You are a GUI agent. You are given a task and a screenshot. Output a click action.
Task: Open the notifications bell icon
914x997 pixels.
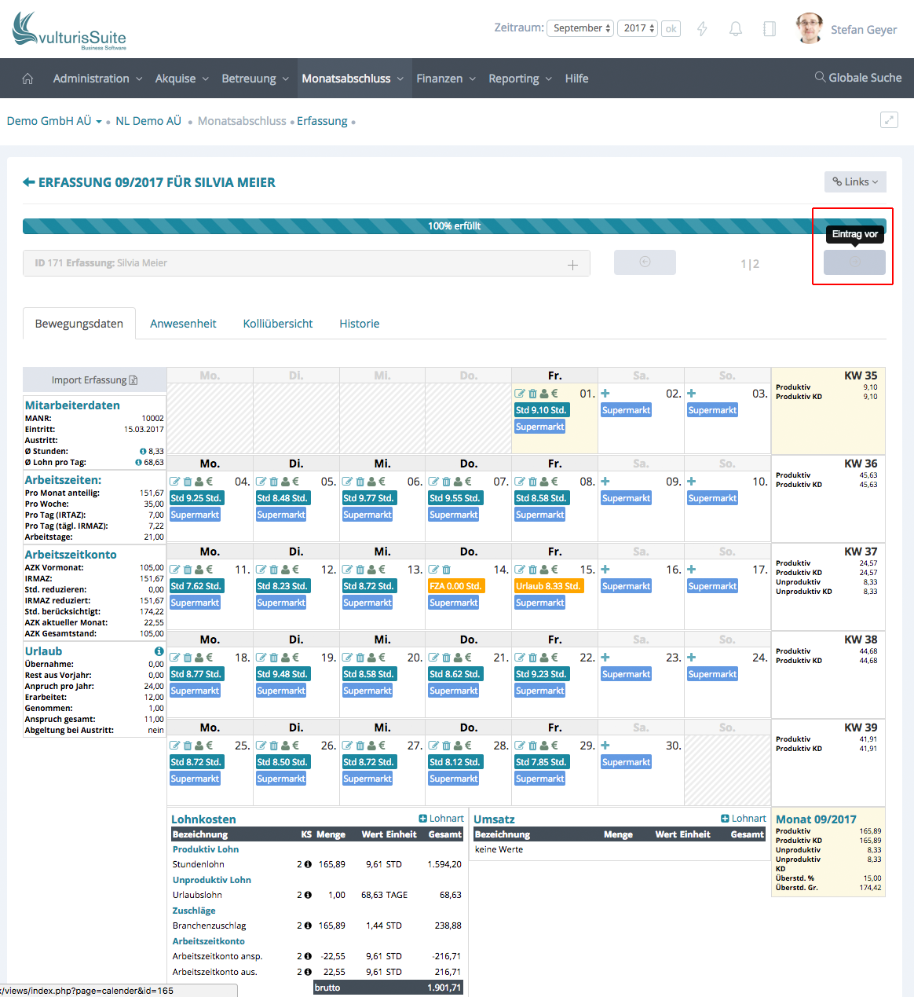pos(736,29)
